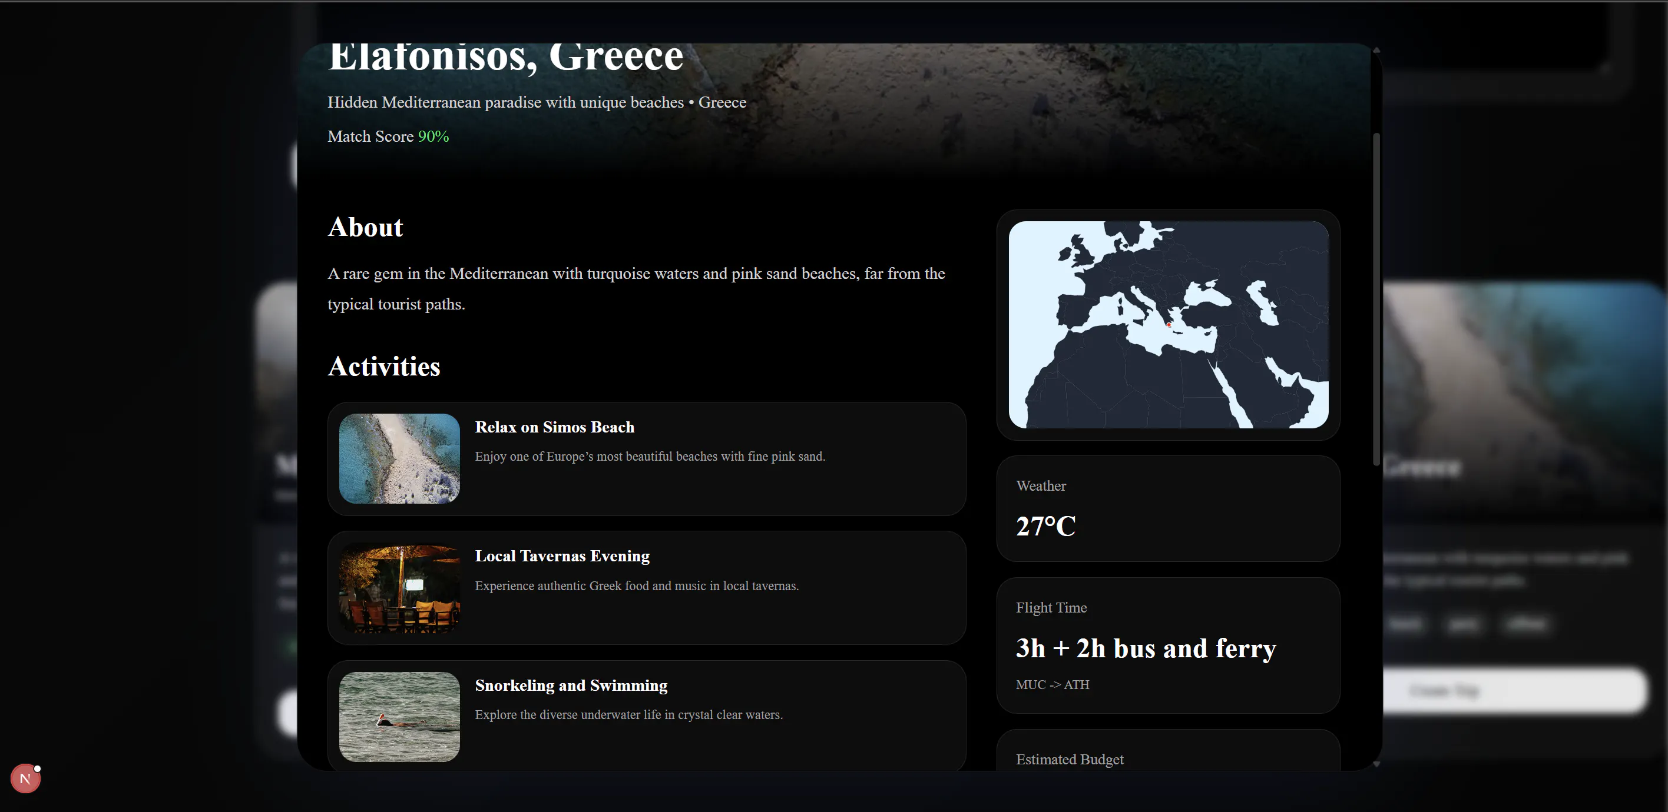Click the Local Tavernas Evening thumbnail
Screen dimensions: 1668x812
pyautogui.click(x=399, y=587)
